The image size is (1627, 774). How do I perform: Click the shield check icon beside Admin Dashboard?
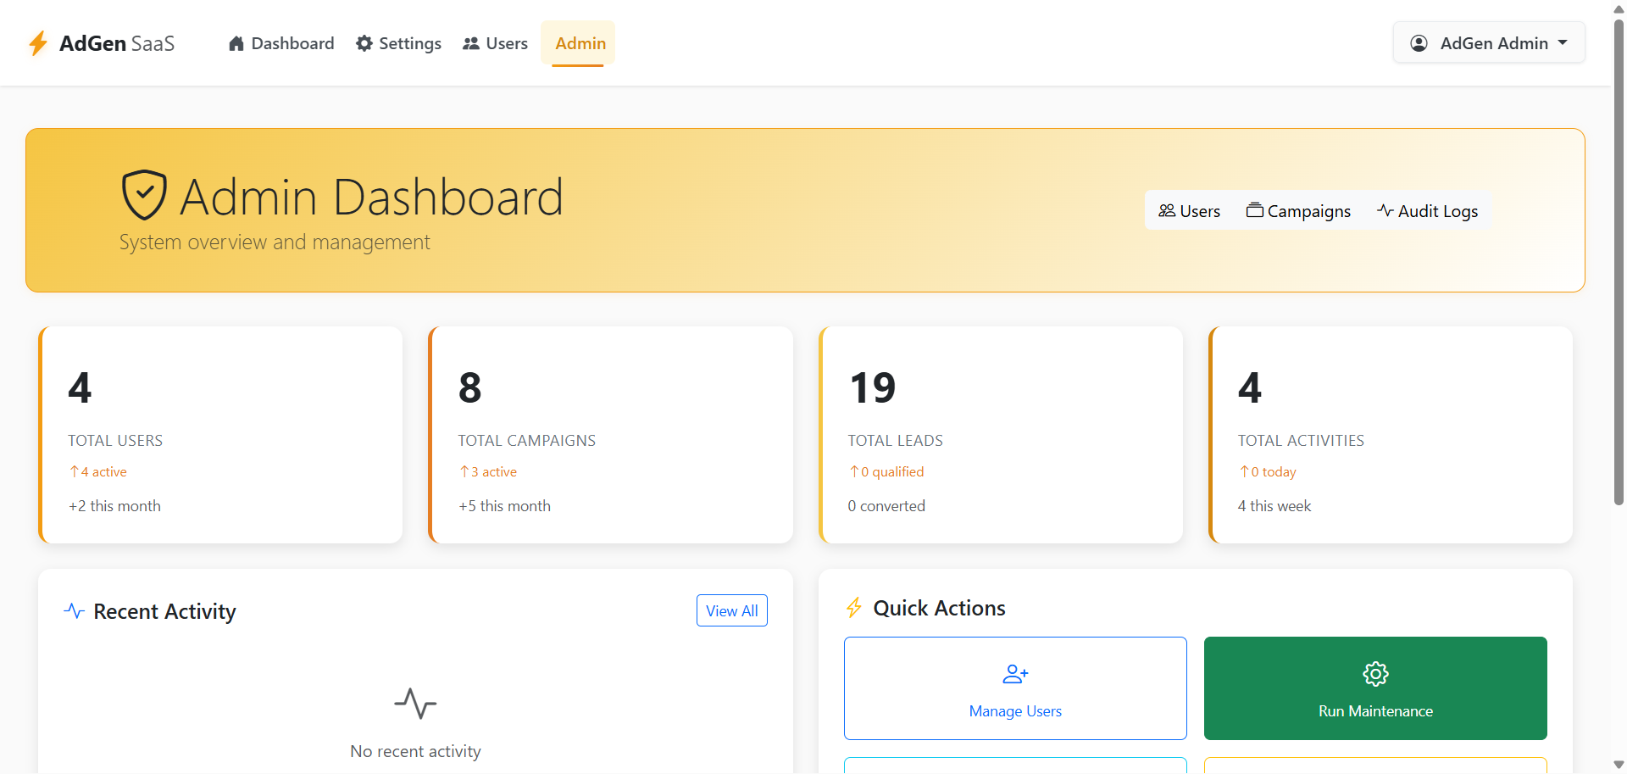point(144,195)
